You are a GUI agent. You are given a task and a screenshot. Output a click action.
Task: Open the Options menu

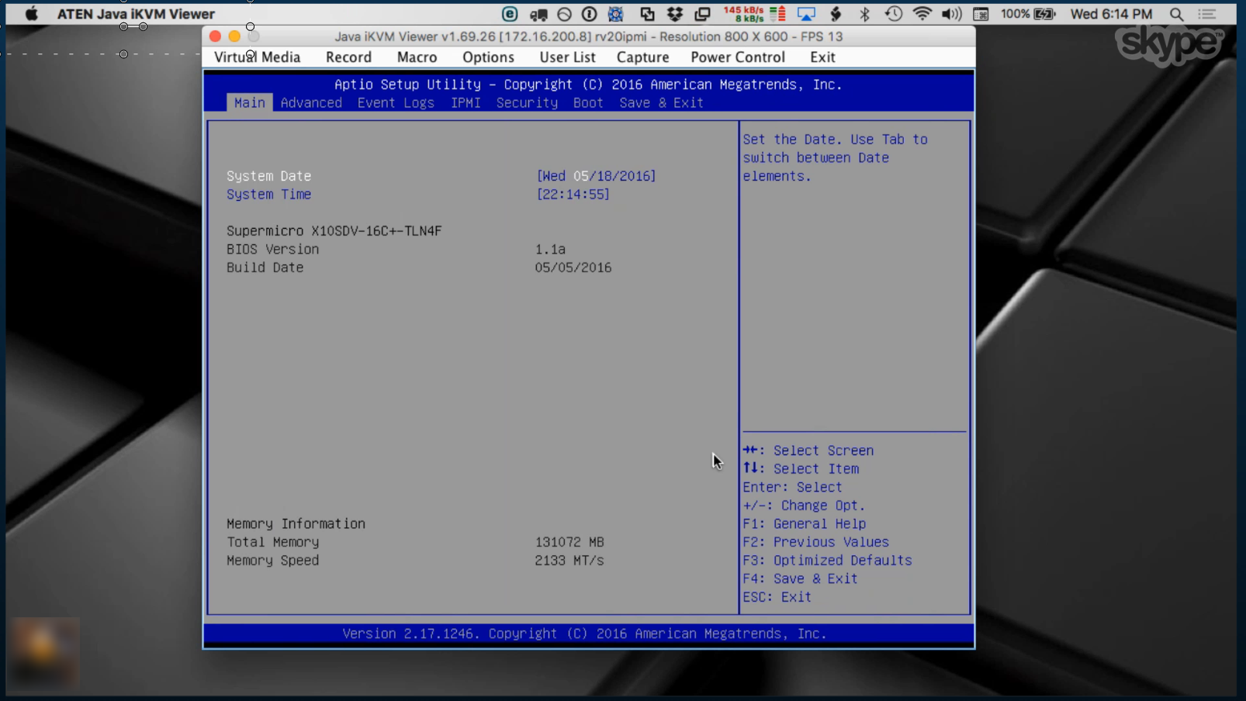488,57
